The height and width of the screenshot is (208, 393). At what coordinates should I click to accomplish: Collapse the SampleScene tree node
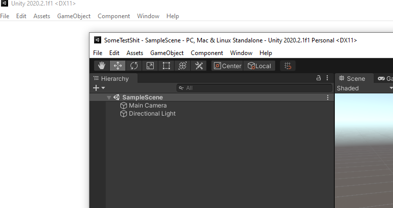tap(109, 97)
